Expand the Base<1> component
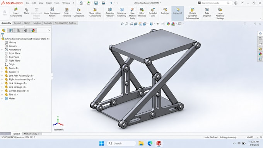 click(x=2, y=68)
